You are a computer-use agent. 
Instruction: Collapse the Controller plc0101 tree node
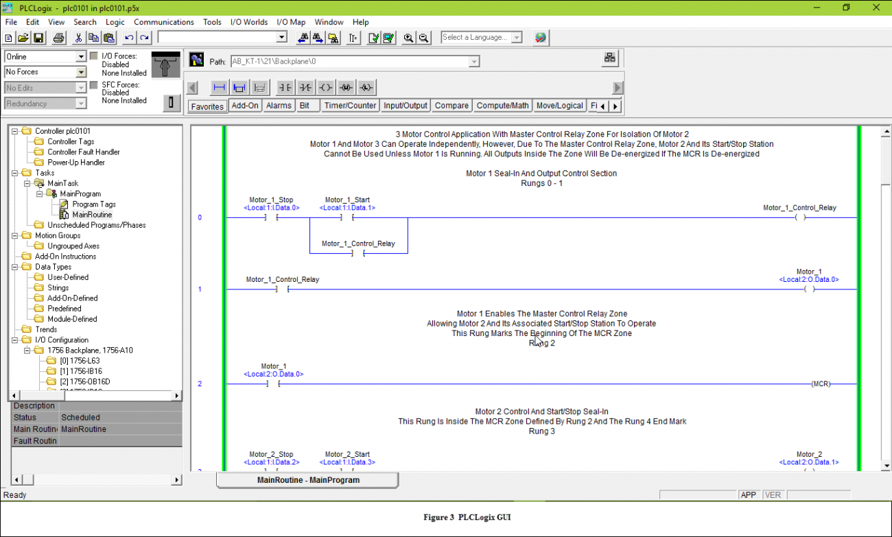16,131
